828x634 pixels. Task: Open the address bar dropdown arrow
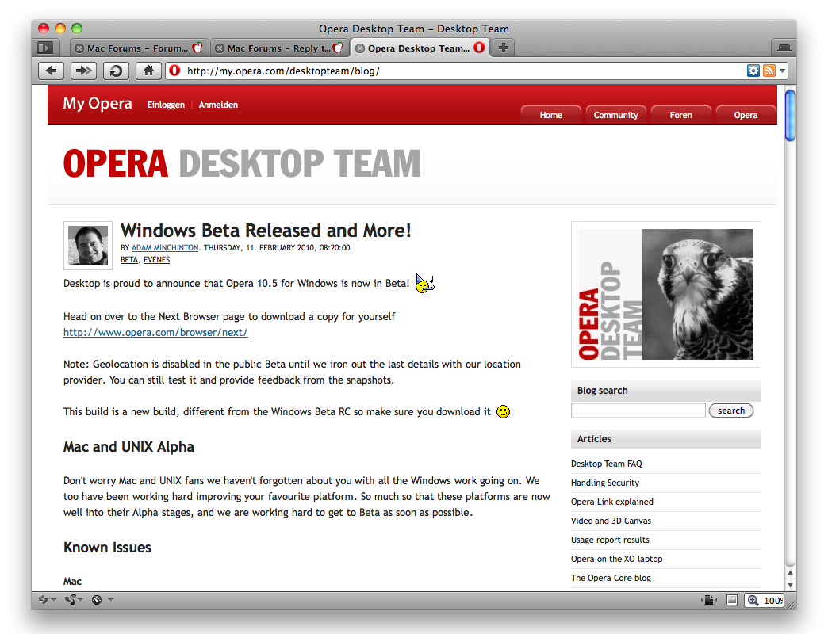(x=782, y=71)
